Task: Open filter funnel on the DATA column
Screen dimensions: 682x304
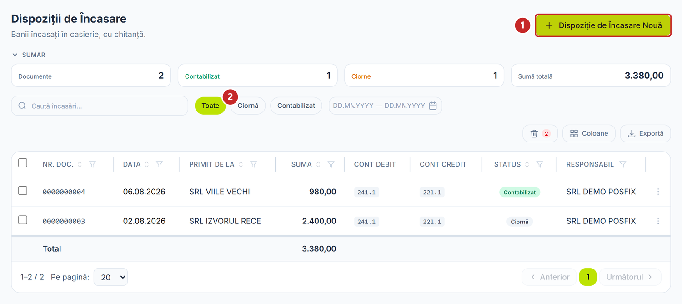Action: pyautogui.click(x=159, y=164)
